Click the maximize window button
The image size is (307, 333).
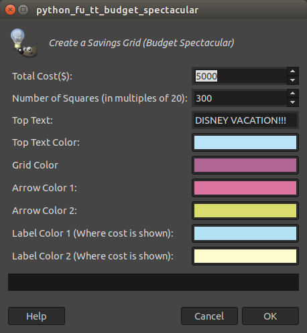tap(23, 10)
